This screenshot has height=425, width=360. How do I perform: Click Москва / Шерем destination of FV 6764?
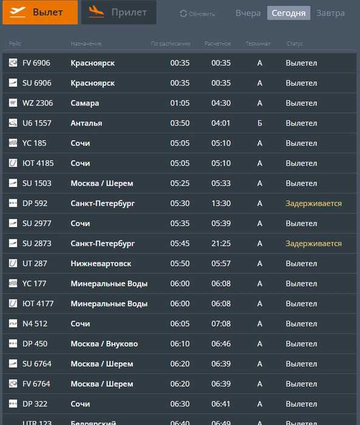coord(102,384)
